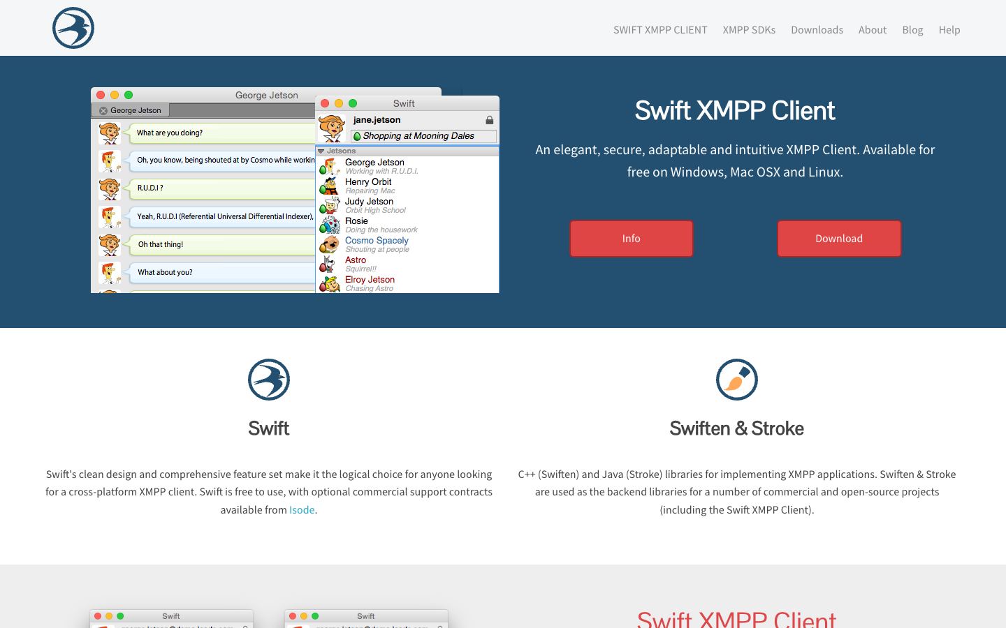
Task: Follow the Isode link
Action: (x=302, y=510)
